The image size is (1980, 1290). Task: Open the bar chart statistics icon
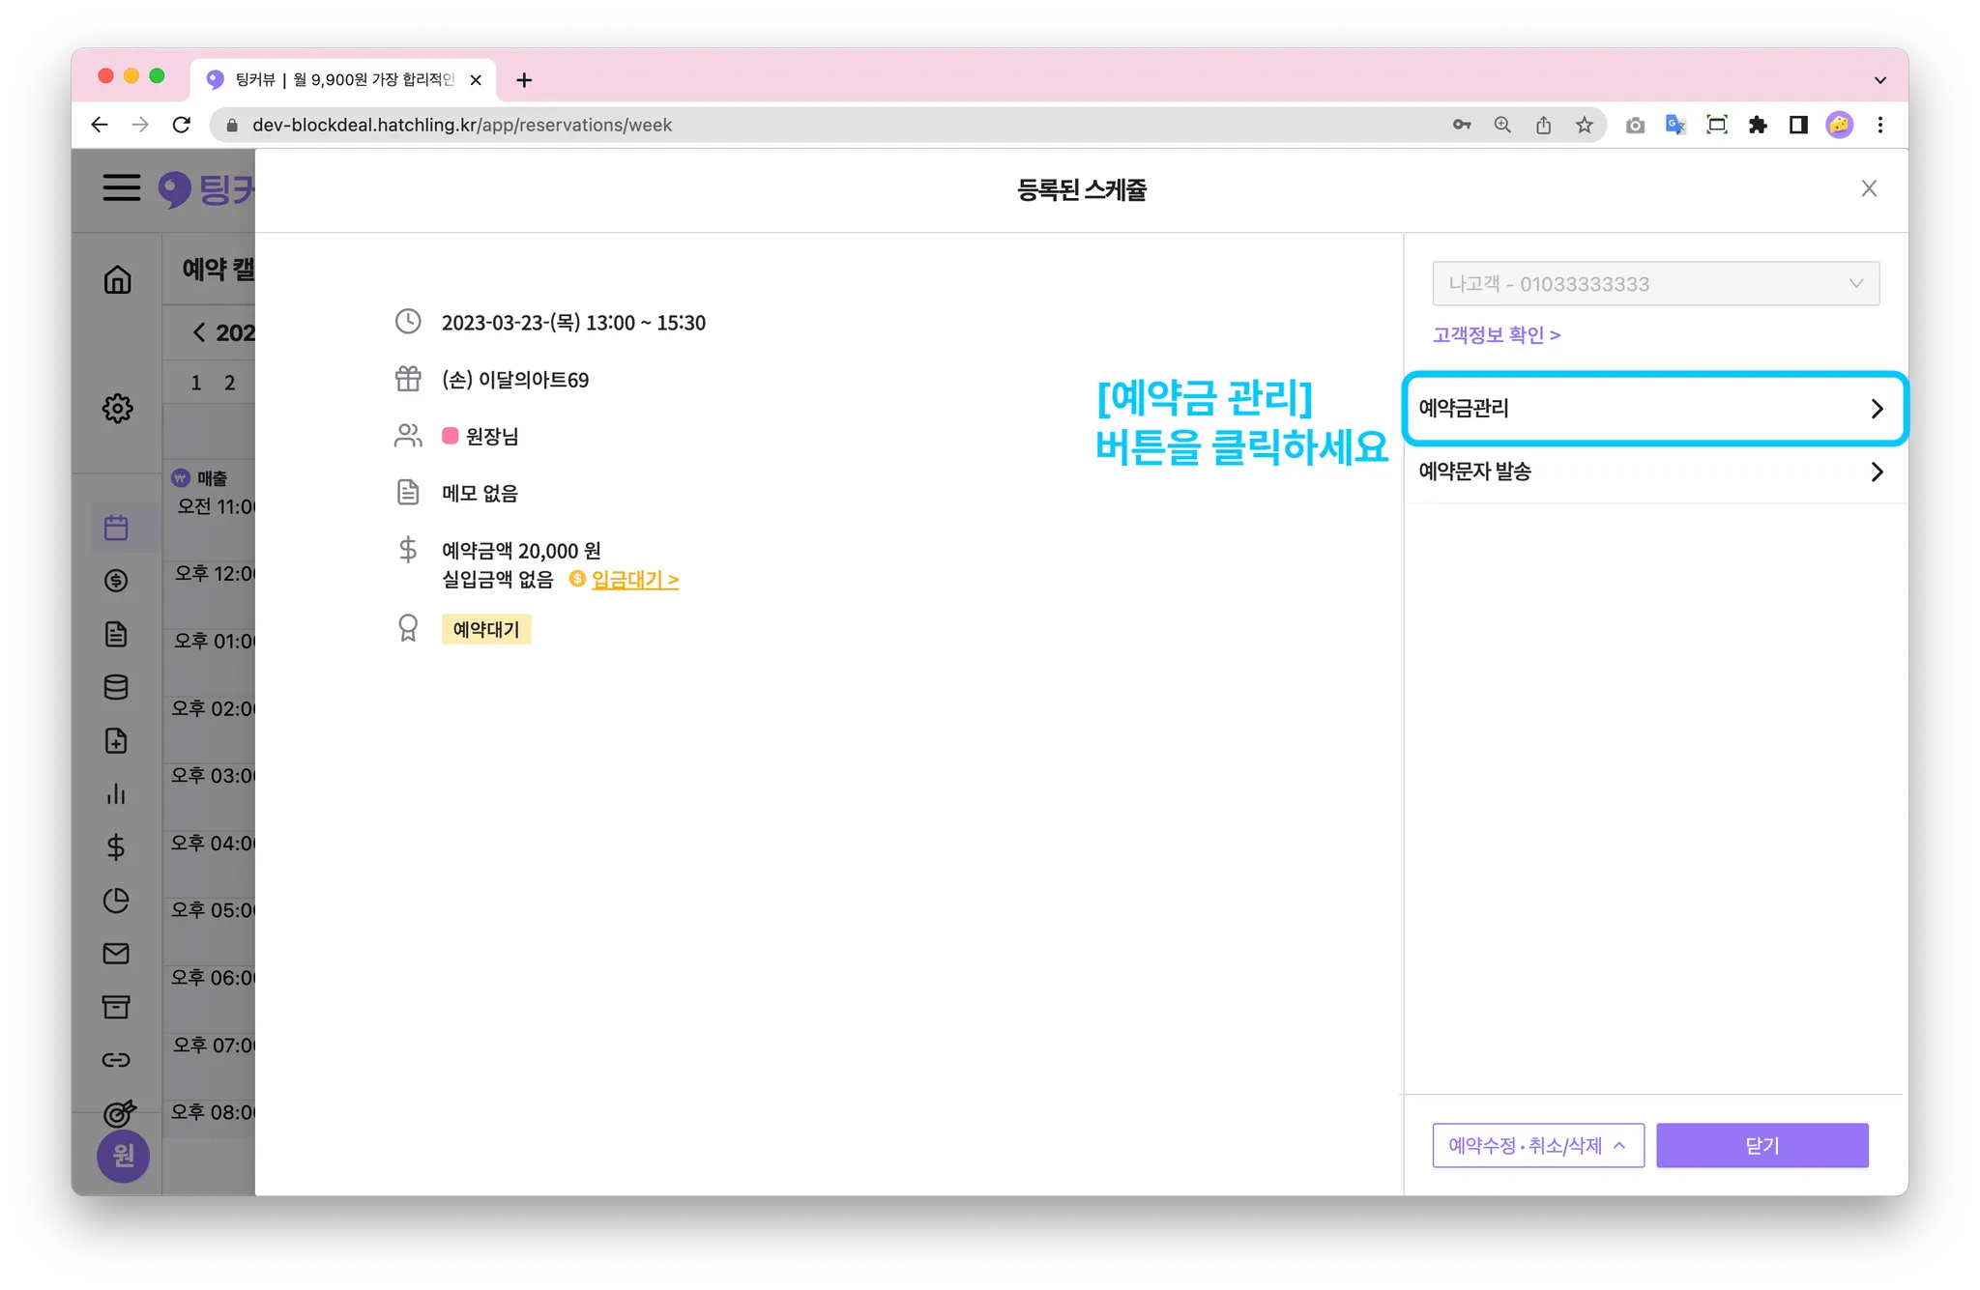116,794
